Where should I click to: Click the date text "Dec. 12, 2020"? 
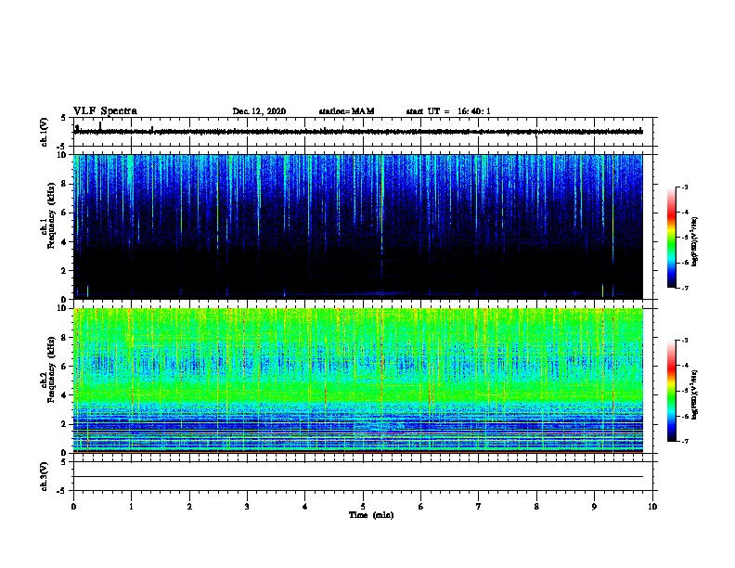click(259, 111)
